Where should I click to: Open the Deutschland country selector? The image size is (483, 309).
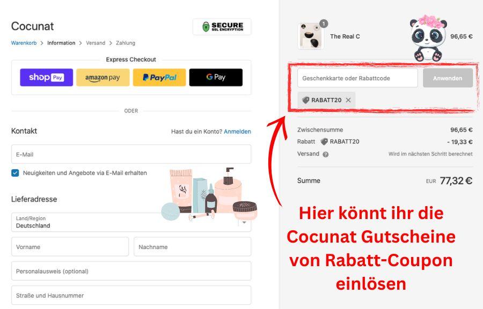coord(131,222)
